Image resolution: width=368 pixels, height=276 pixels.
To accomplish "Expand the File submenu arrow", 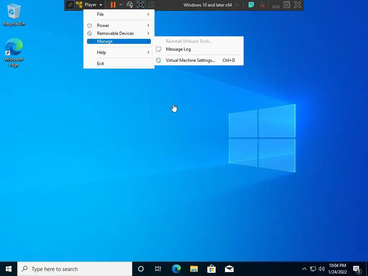I will click(148, 14).
